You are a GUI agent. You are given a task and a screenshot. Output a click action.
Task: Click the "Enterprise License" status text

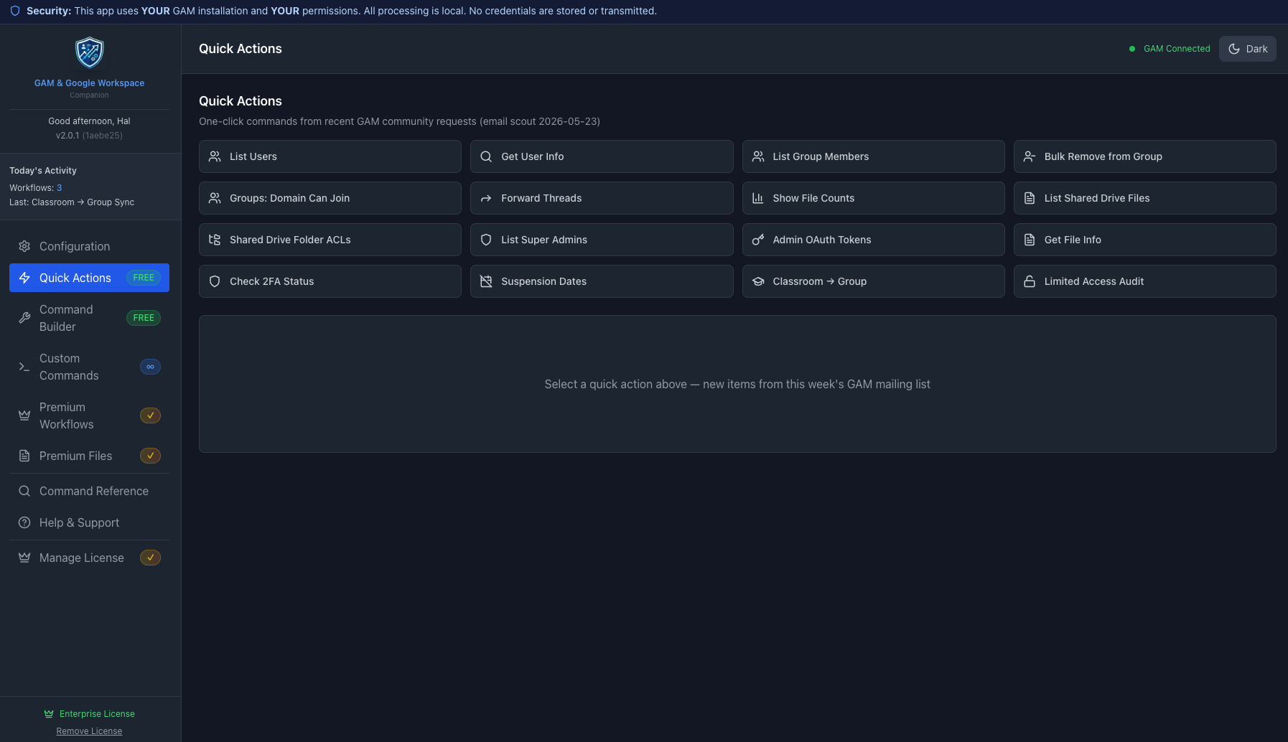[97, 714]
